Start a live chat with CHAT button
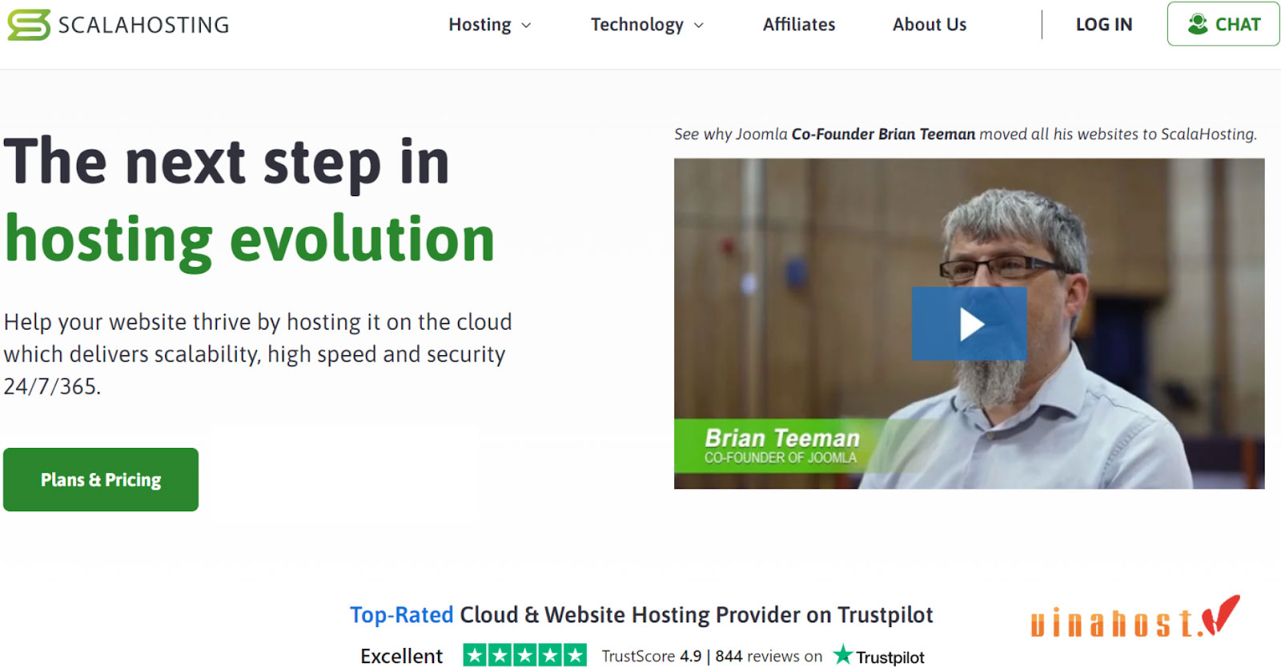This screenshot has height=668, width=1281. click(1223, 24)
